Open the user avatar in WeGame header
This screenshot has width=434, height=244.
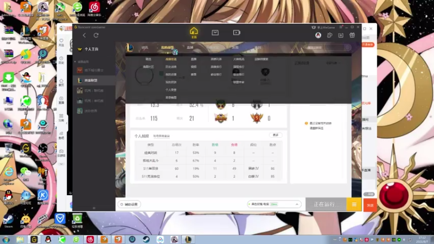[x=318, y=35]
